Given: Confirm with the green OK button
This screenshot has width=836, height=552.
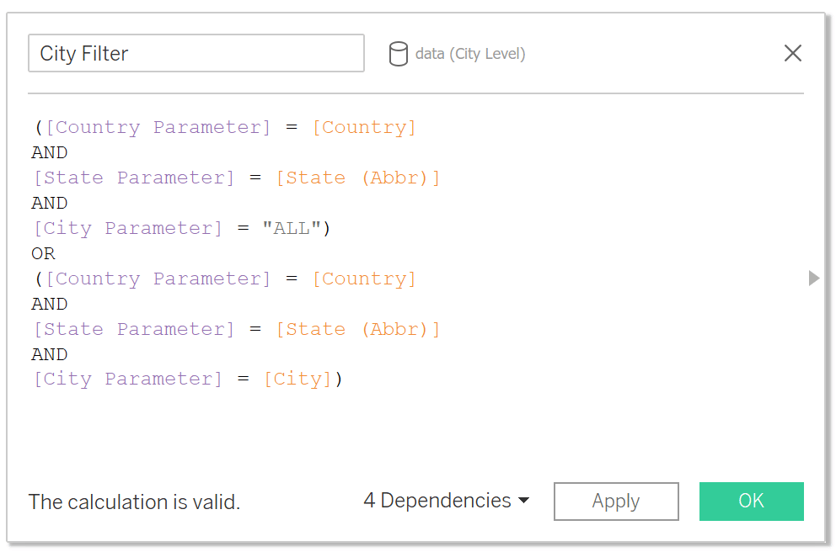Looking at the screenshot, I should pyautogui.click(x=751, y=502).
